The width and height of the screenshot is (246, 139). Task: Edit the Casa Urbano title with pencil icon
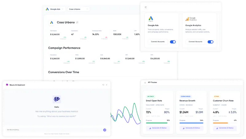[77, 22]
